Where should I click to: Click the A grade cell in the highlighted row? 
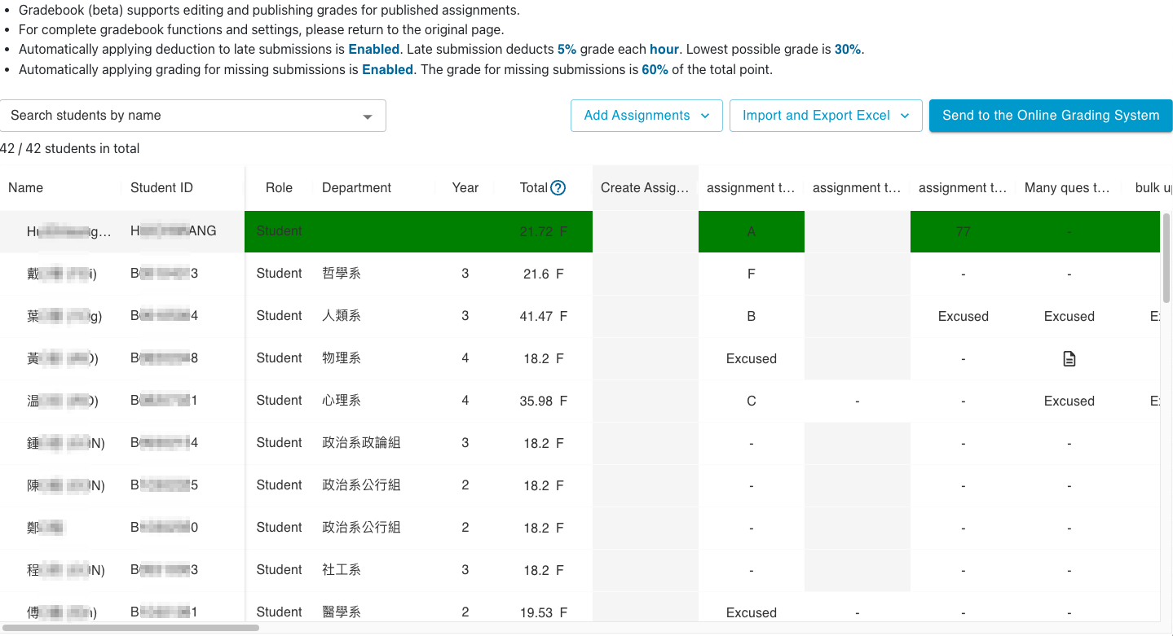[x=752, y=231]
